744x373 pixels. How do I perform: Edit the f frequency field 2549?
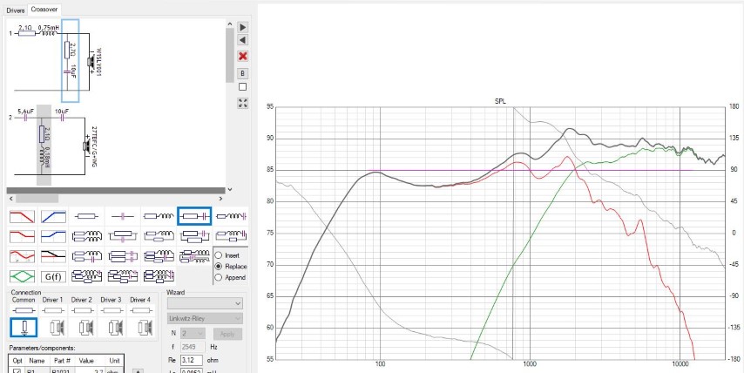[x=193, y=347]
